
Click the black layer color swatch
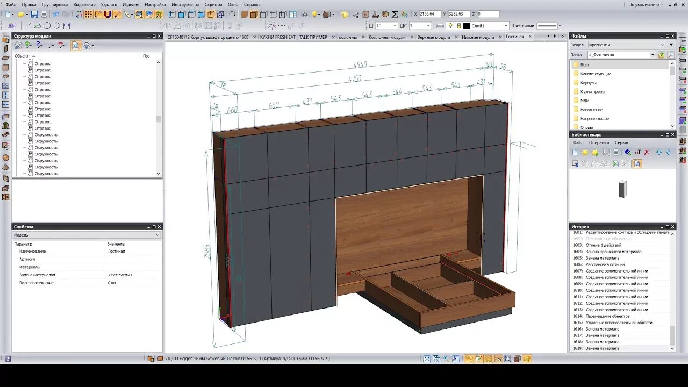coord(467,26)
